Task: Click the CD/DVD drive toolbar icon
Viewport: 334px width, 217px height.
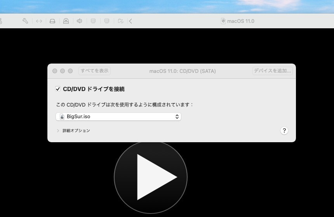Action: coord(66,21)
